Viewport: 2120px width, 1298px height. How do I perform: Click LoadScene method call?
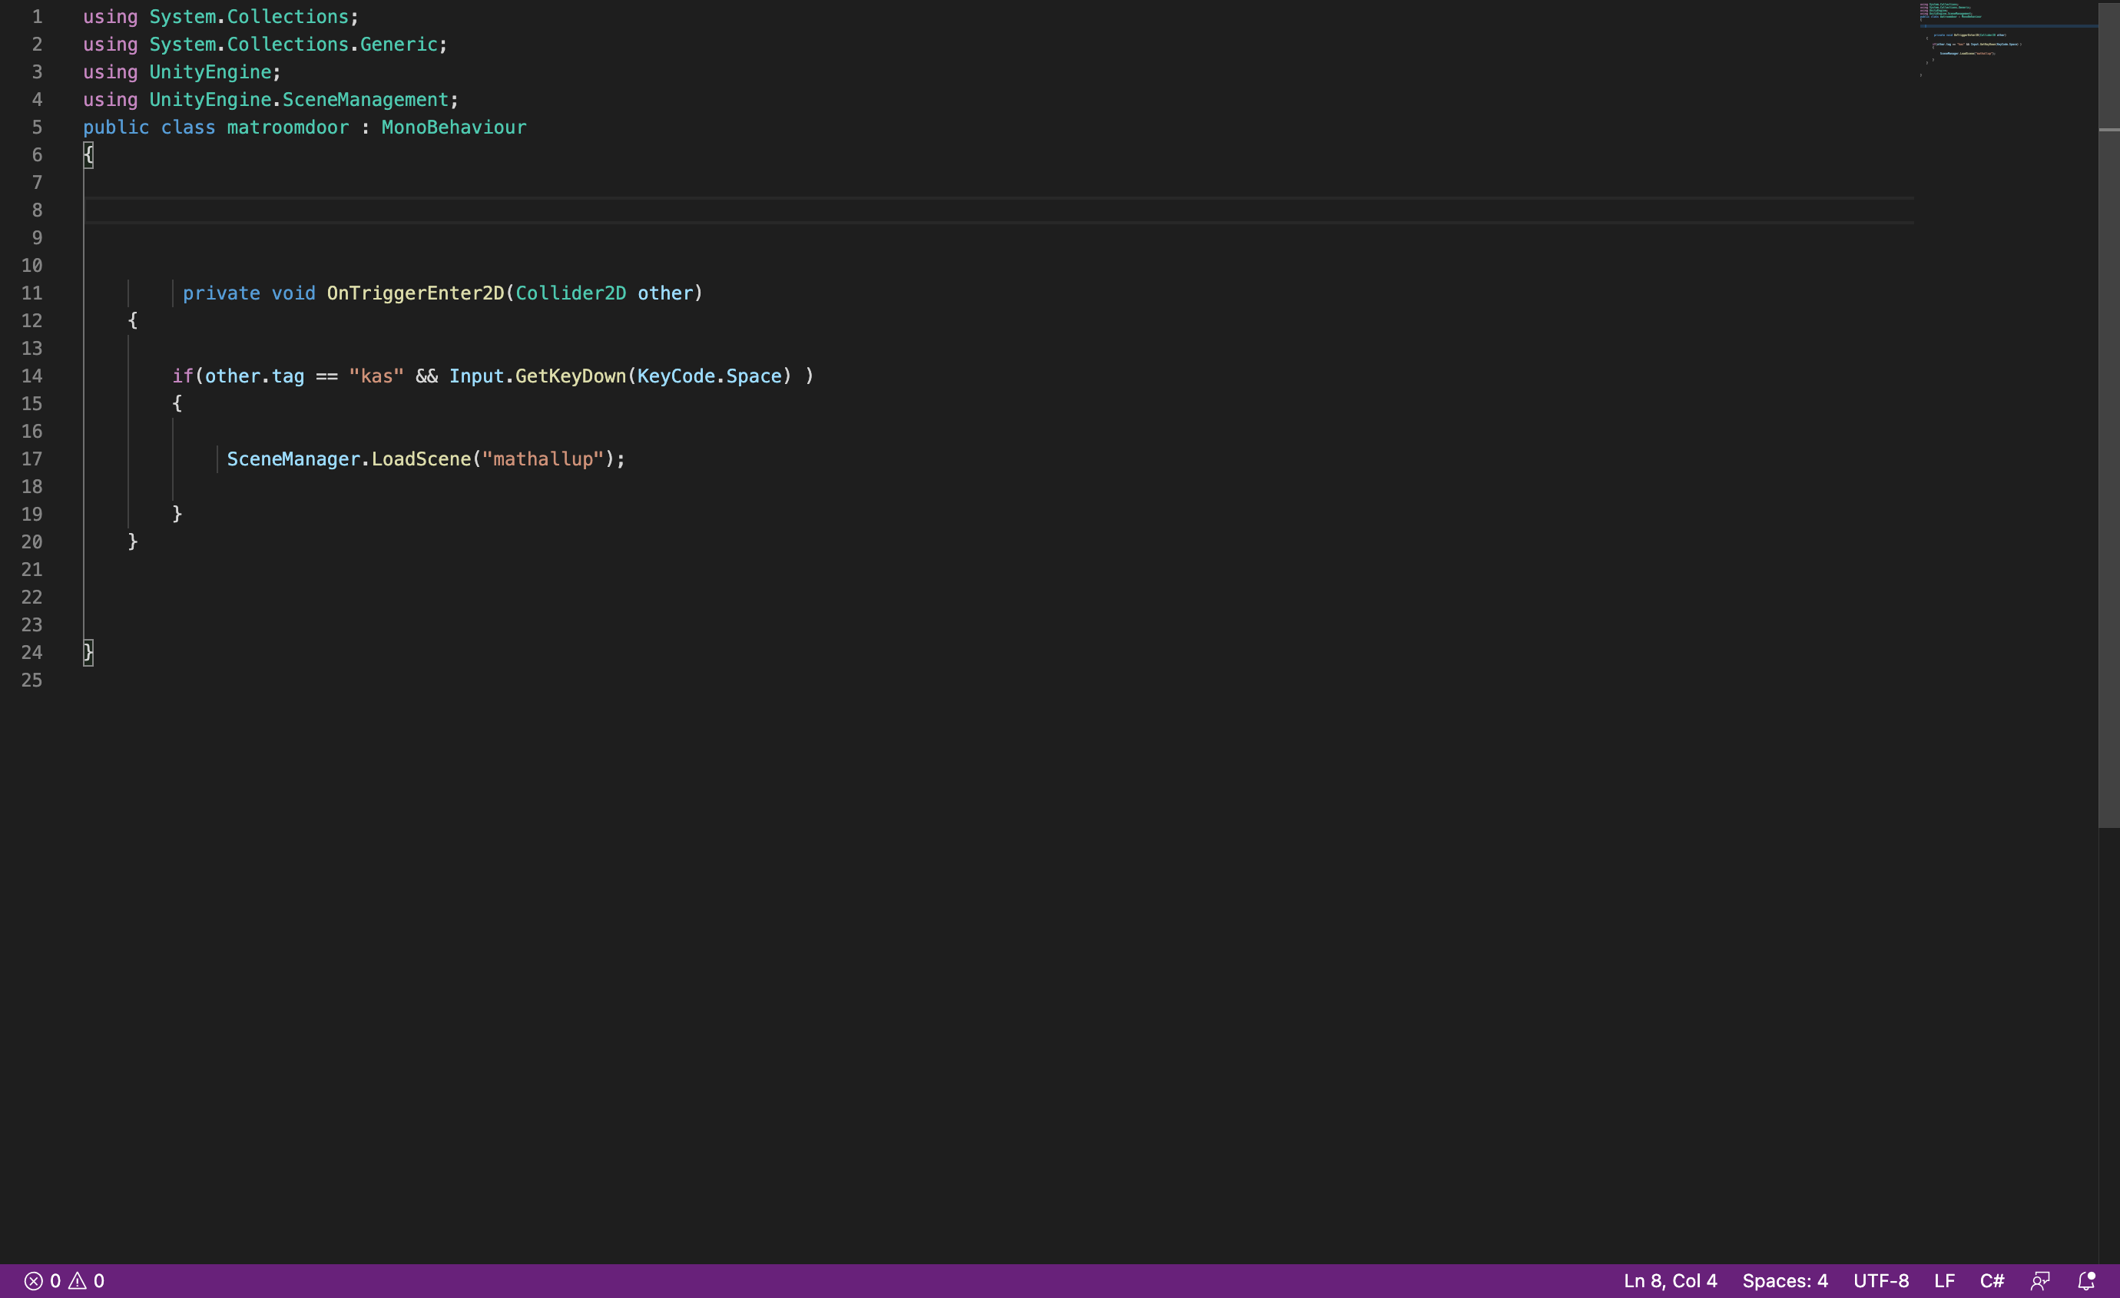tap(422, 459)
